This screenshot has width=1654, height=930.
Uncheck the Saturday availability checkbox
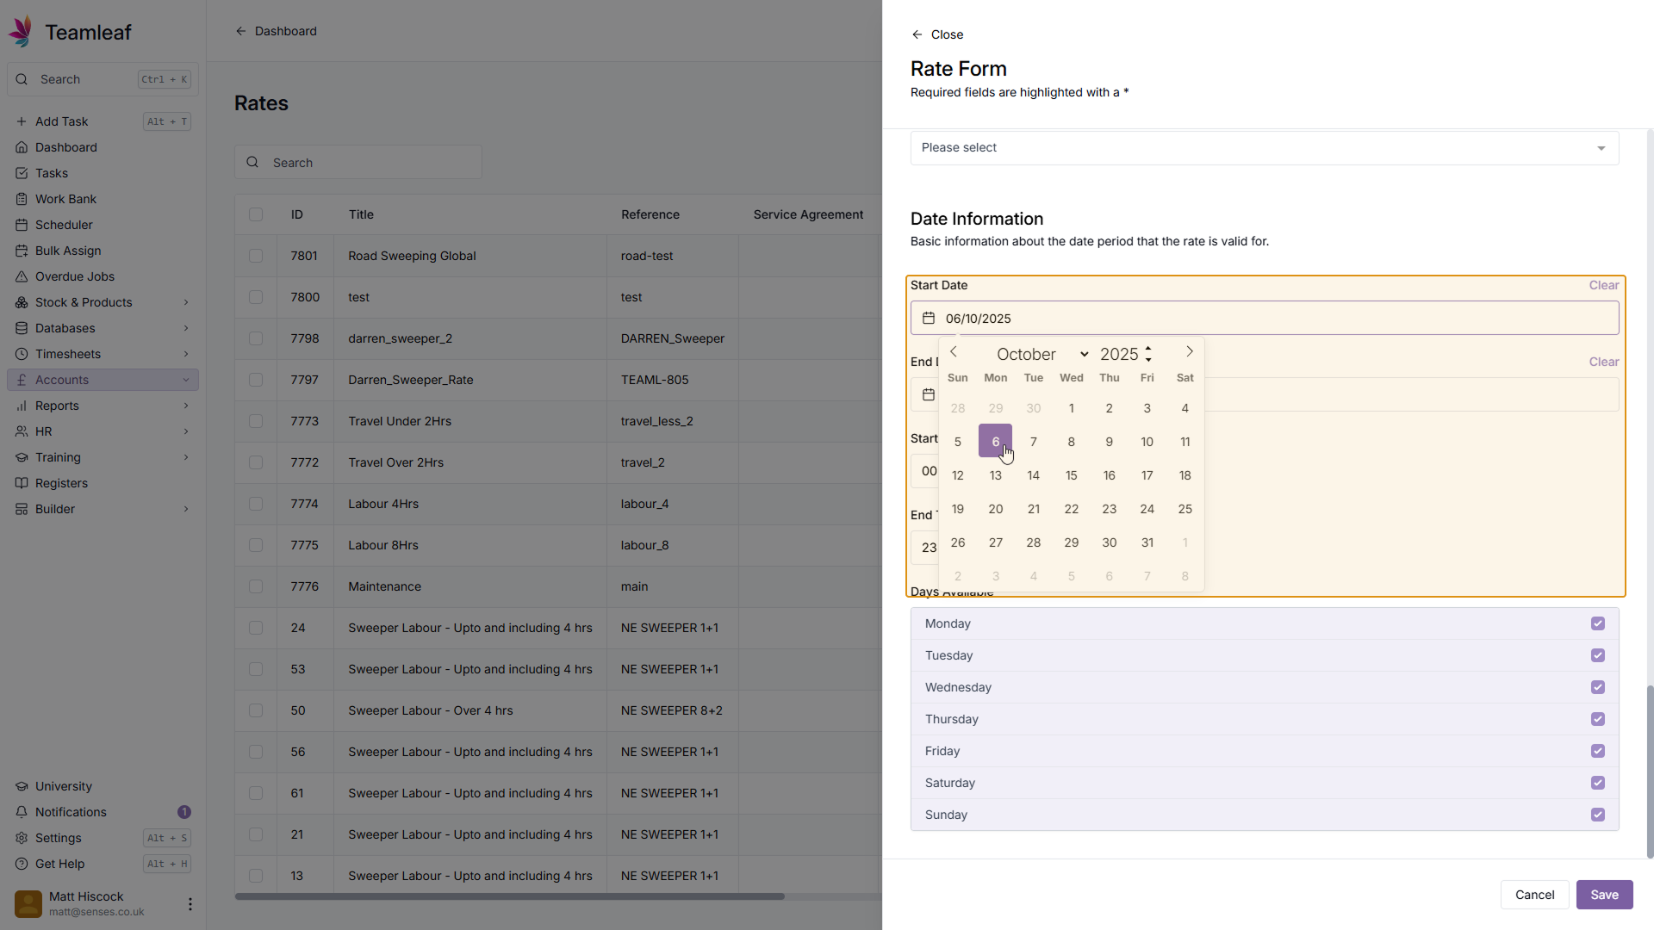(x=1598, y=783)
